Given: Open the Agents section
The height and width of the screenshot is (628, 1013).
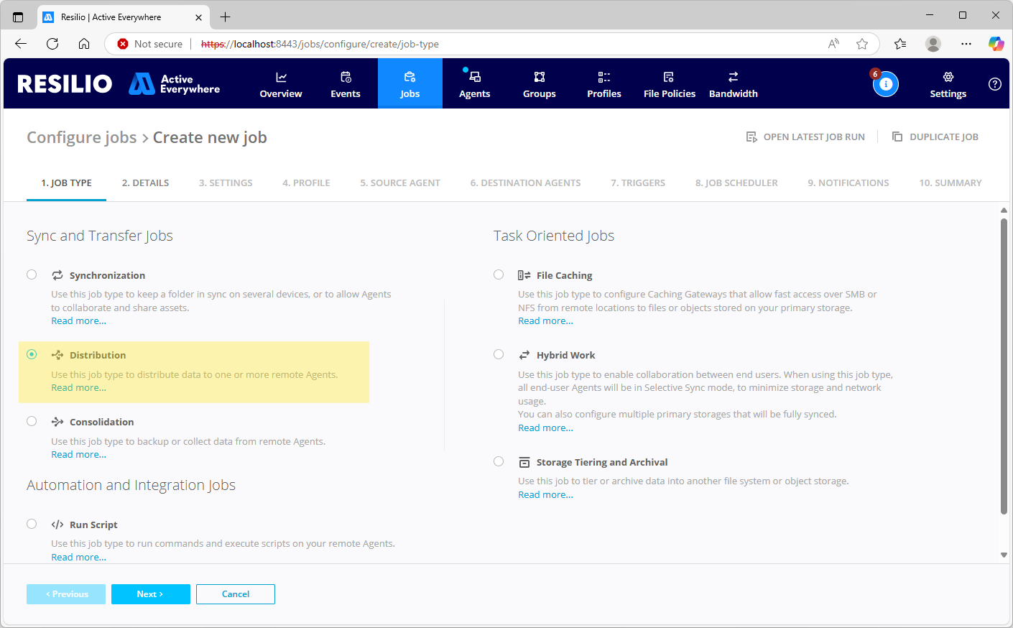Looking at the screenshot, I should coord(474,84).
